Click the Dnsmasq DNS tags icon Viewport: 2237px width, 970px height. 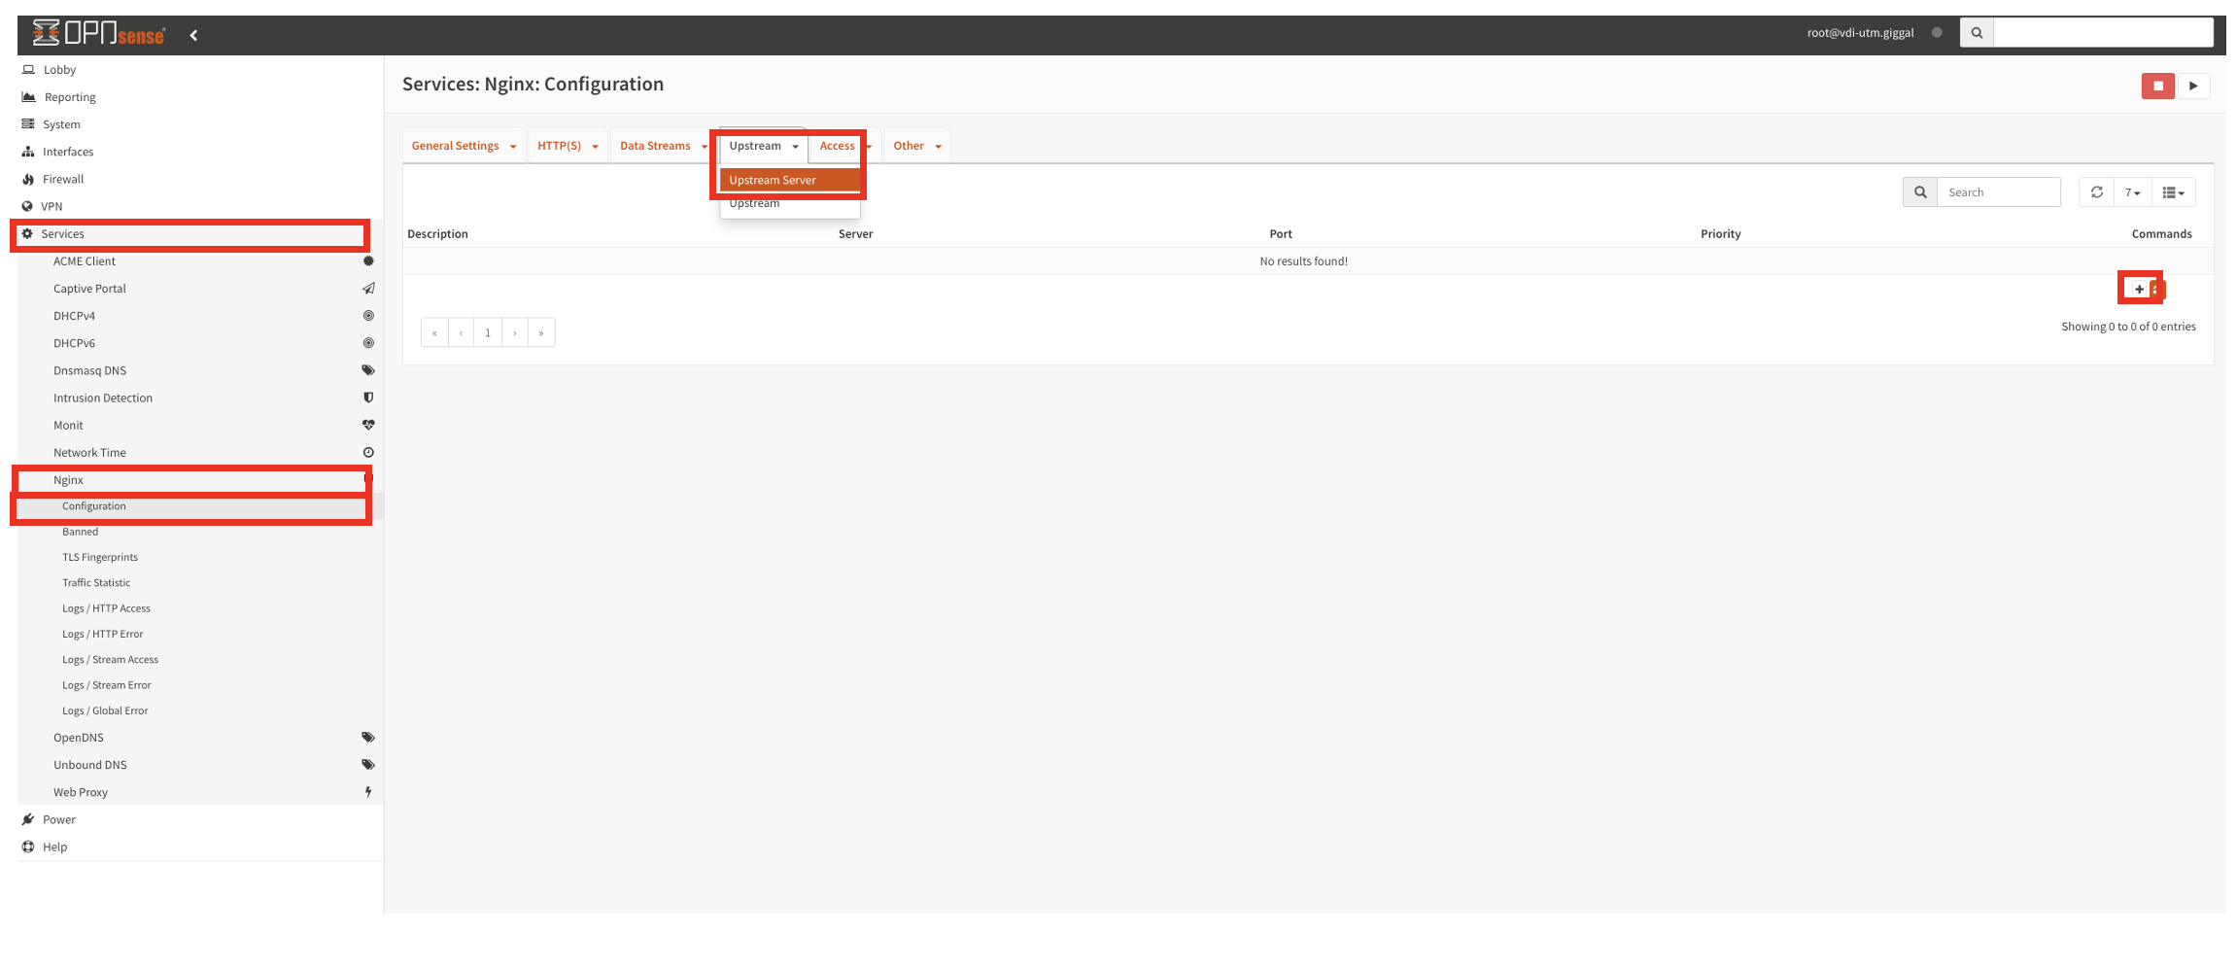point(368,370)
